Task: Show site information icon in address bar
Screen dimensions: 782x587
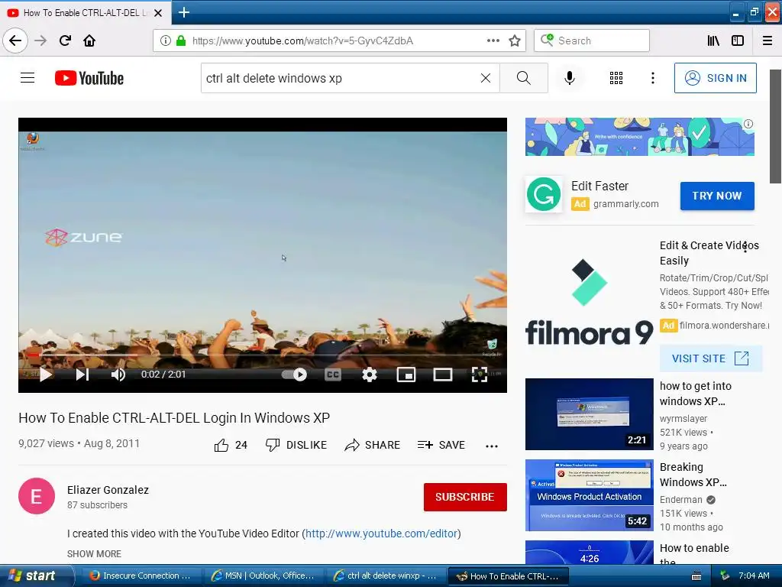Action: click(165, 41)
